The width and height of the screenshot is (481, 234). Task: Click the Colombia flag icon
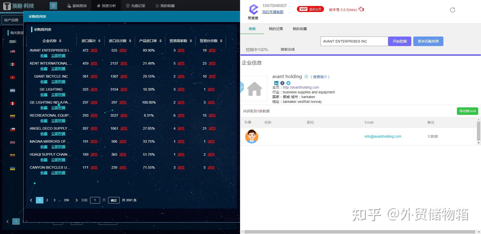pos(13,116)
